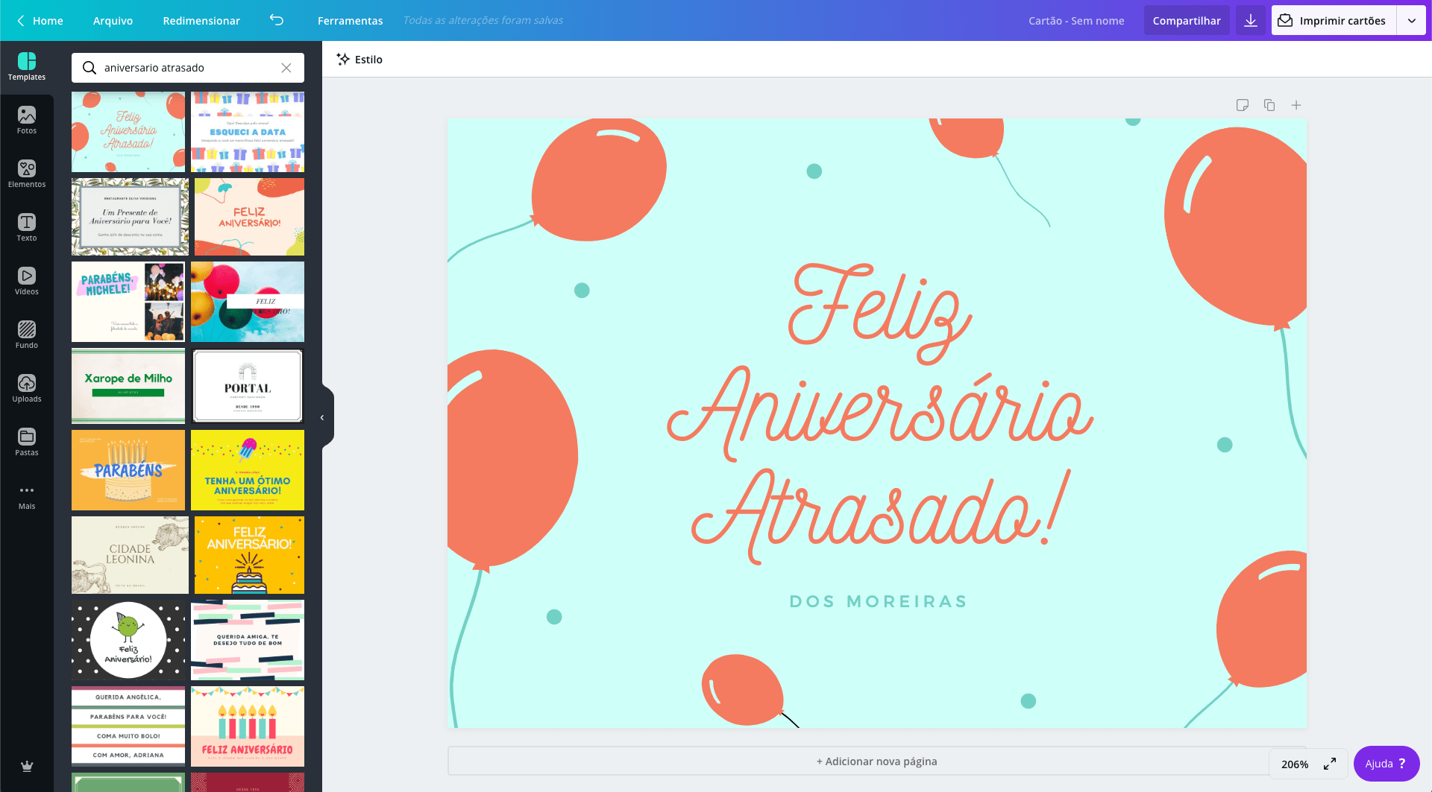Open the Ferramentas menu
The height and width of the screenshot is (792, 1432).
[x=350, y=20]
